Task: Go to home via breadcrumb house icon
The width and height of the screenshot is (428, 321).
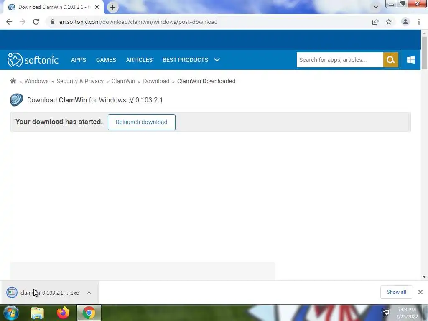Action: click(x=13, y=81)
